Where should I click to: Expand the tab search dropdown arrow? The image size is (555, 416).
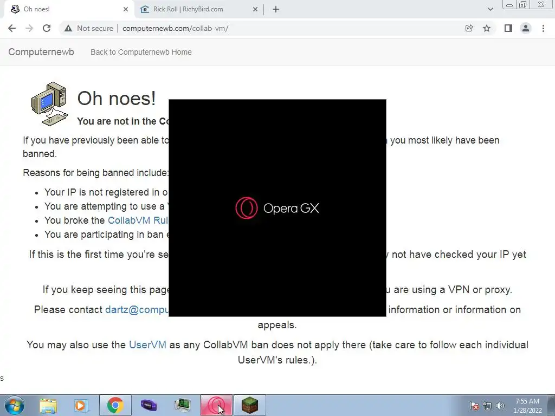coord(490,9)
